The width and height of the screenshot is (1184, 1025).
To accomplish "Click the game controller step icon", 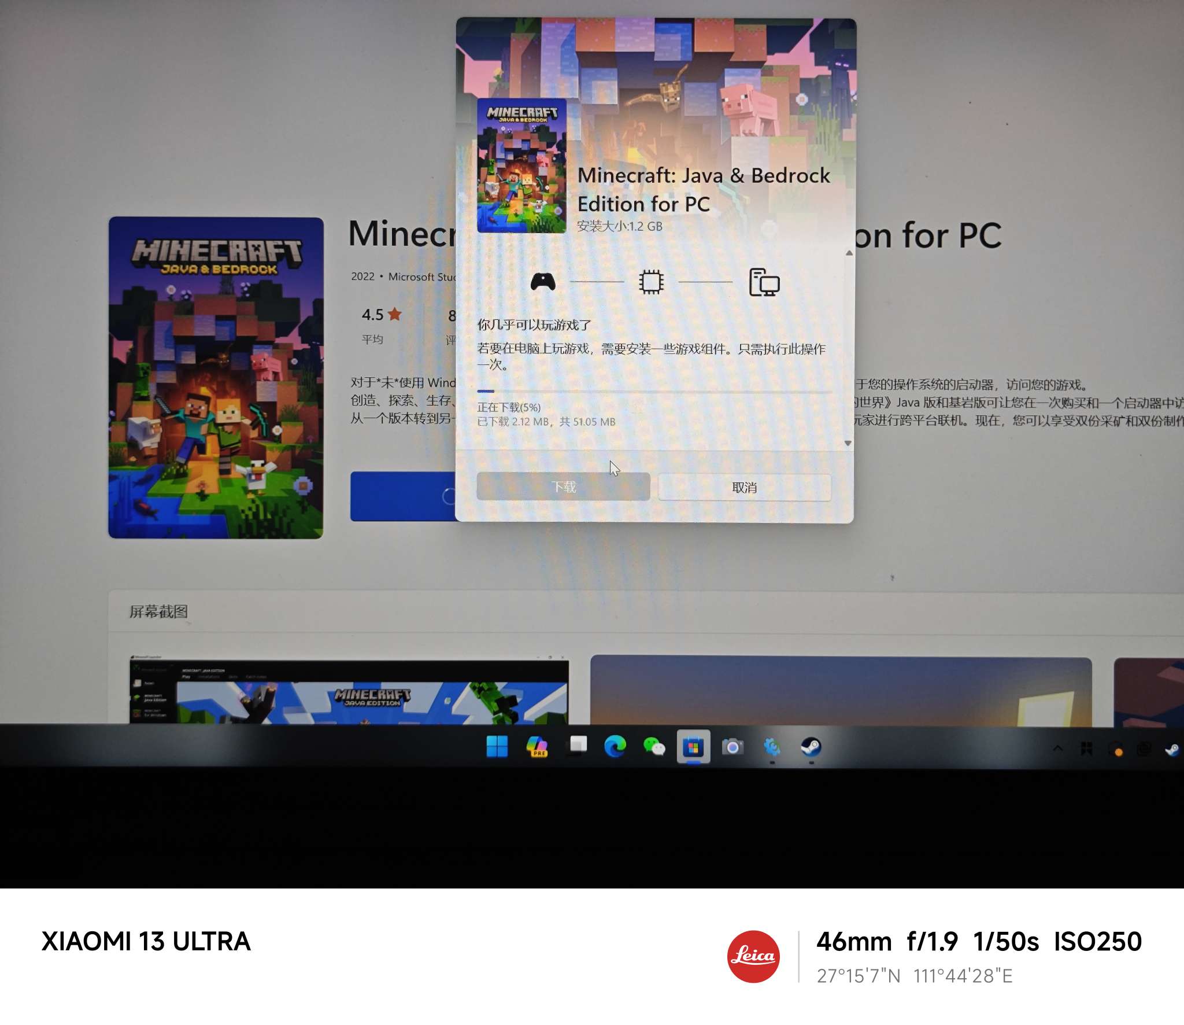I will click(x=543, y=282).
